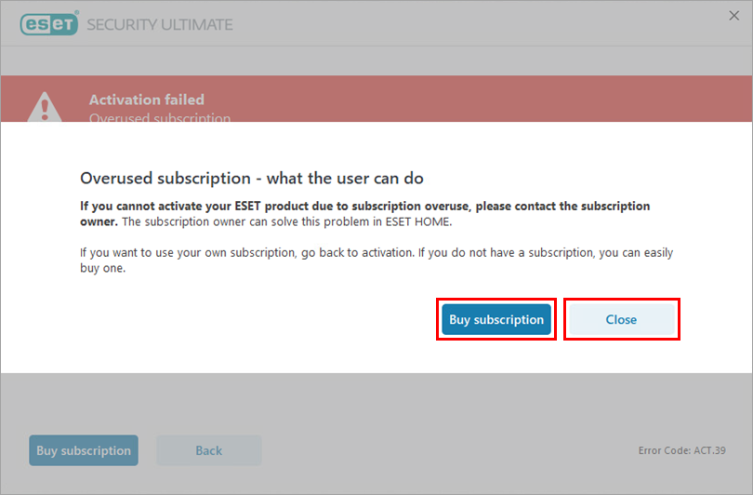Click Buy subscription in the dialog
This screenshot has height=495, width=753.
(496, 319)
